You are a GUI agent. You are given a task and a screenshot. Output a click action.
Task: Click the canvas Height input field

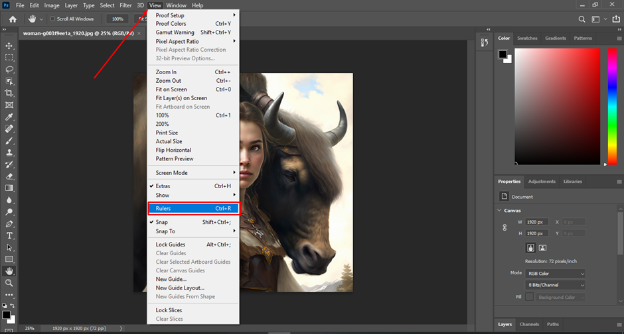[x=537, y=233]
